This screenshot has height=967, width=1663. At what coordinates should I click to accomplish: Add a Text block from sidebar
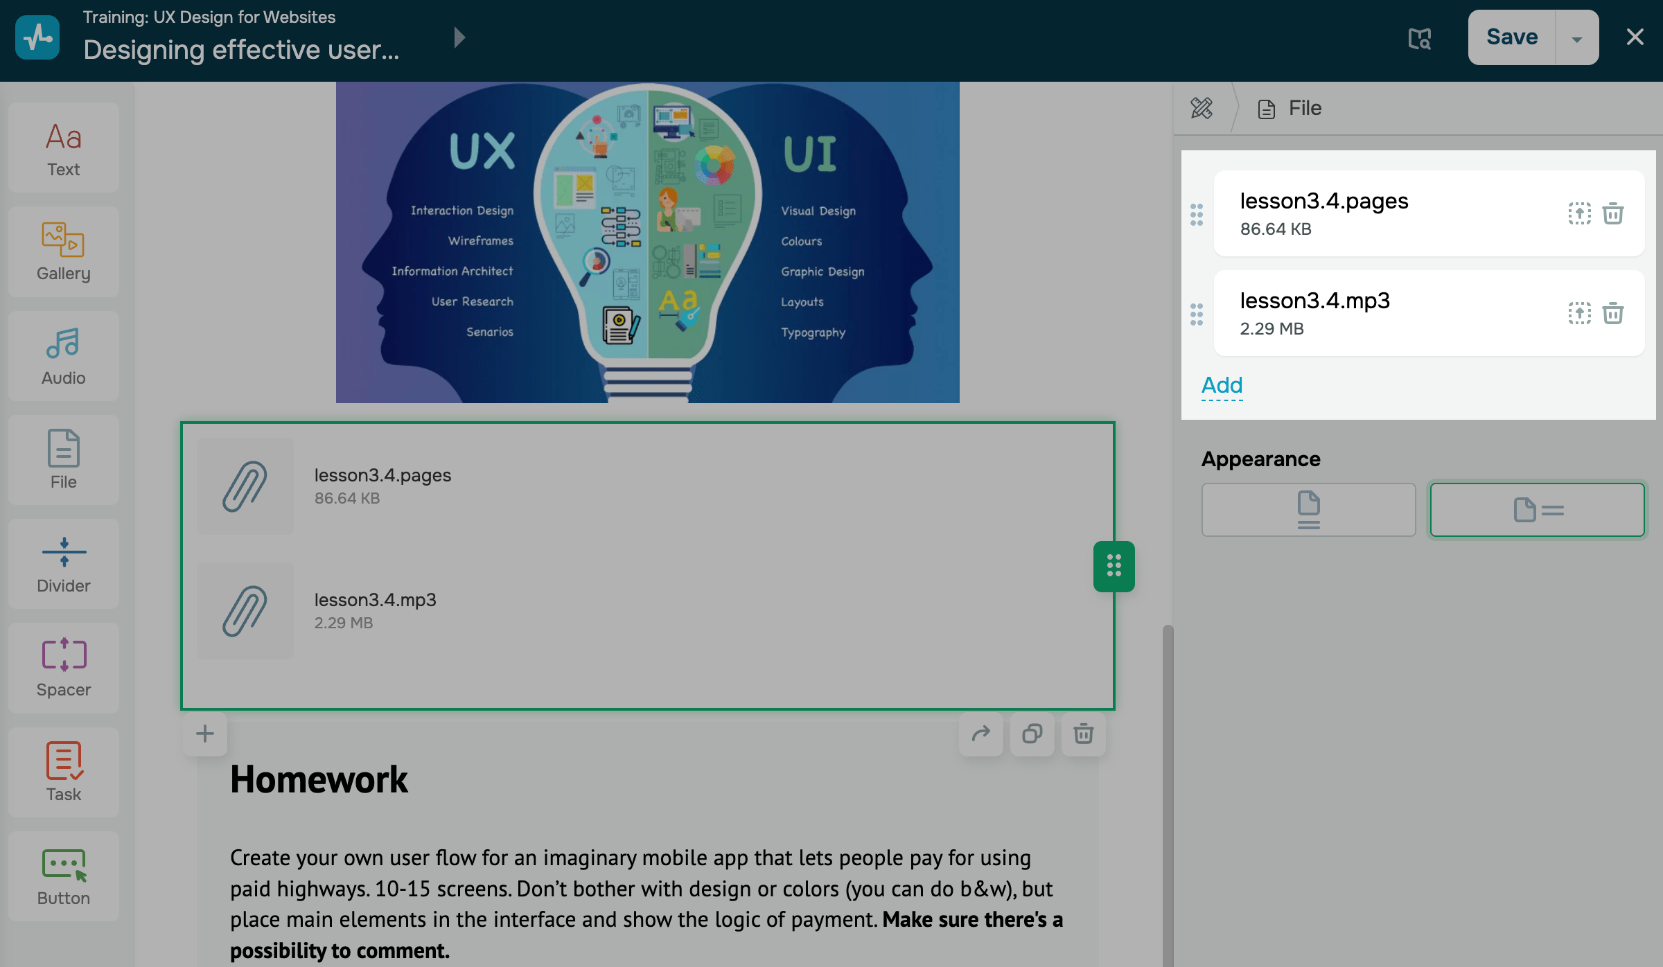(x=64, y=148)
